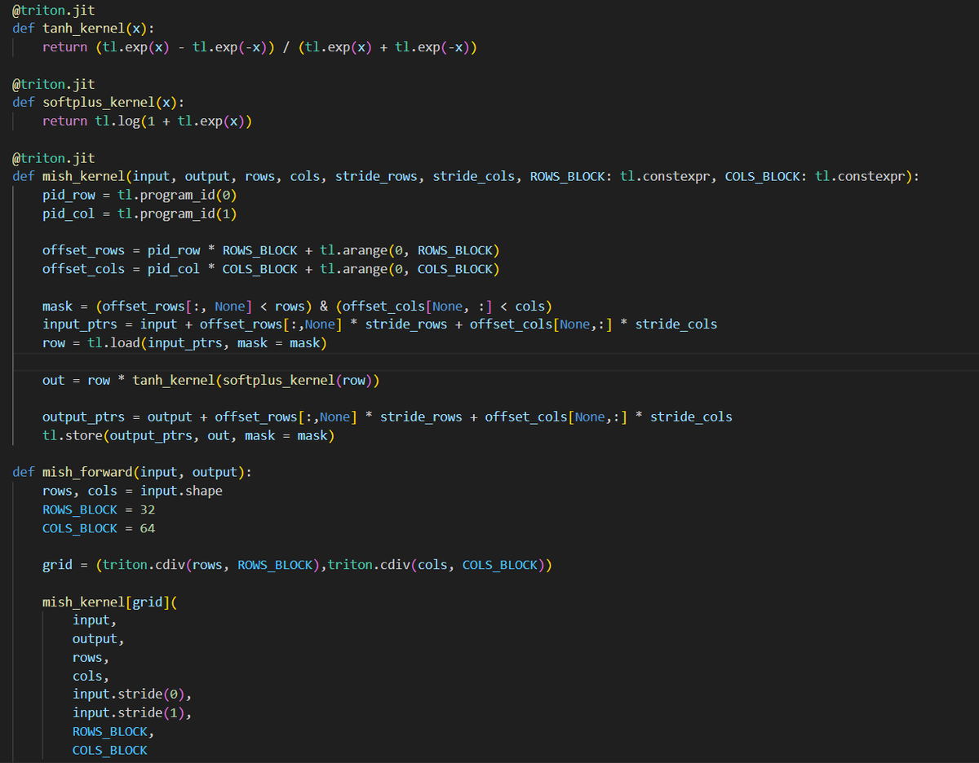Click the 'mask' variable starting the mask line
Image resolution: width=979 pixels, height=763 pixels.
point(57,307)
